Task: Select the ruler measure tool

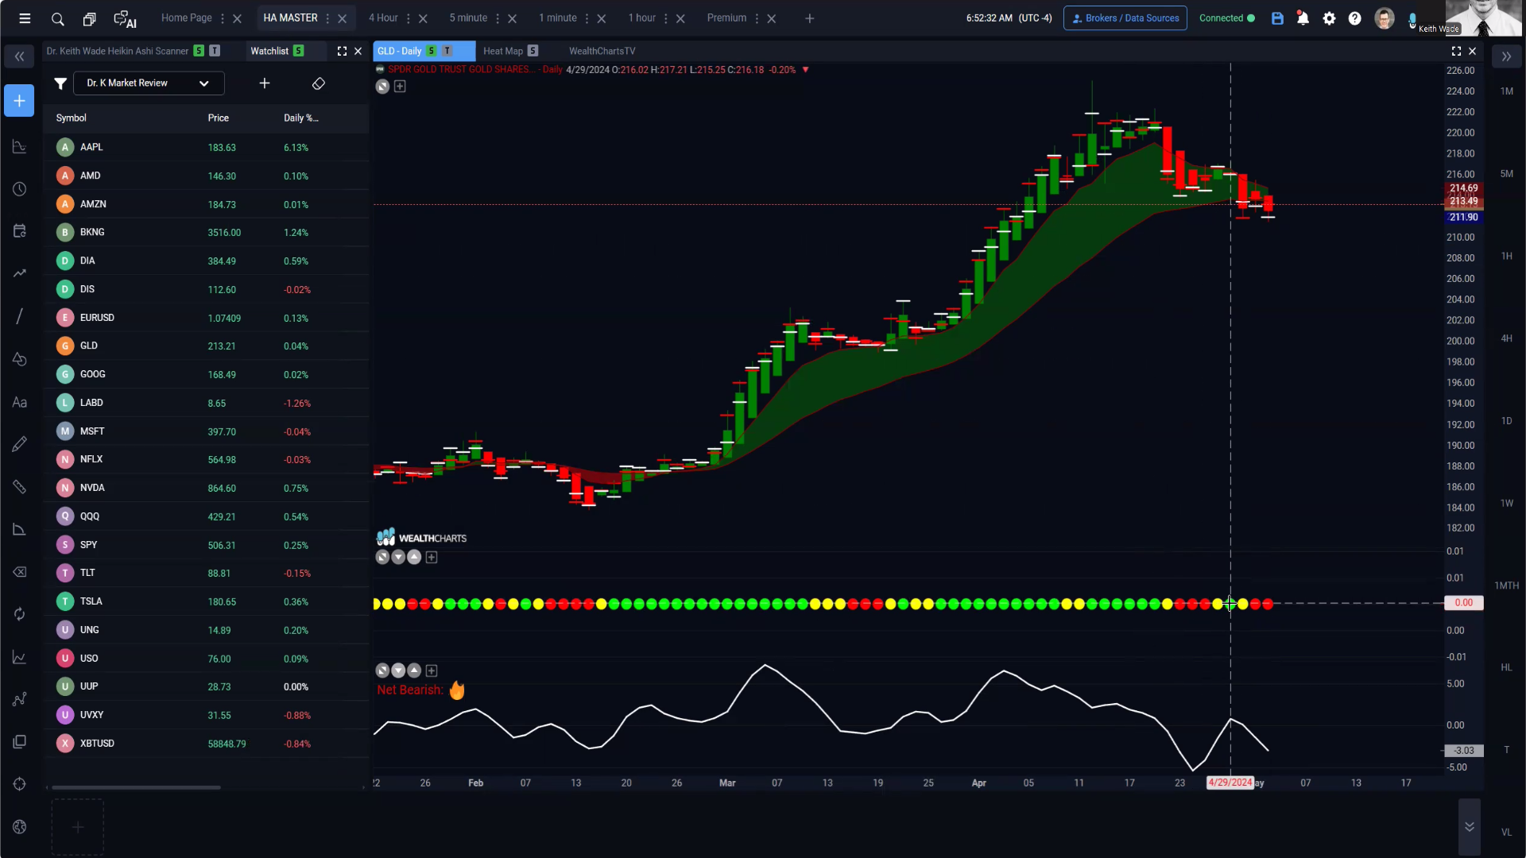Action: [x=19, y=487]
